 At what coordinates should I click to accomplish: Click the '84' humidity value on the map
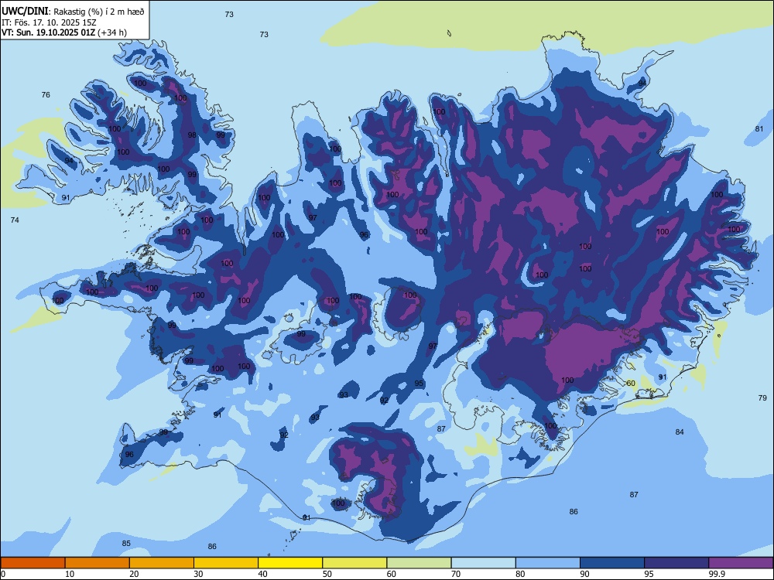click(680, 432)
